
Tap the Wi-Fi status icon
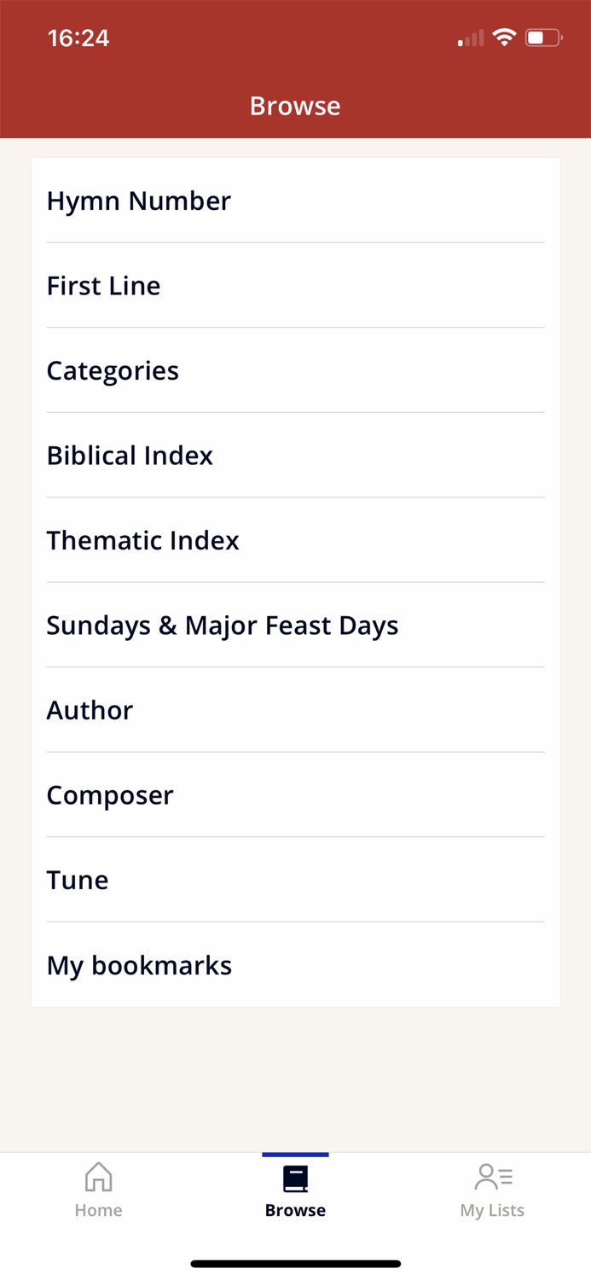505,38
